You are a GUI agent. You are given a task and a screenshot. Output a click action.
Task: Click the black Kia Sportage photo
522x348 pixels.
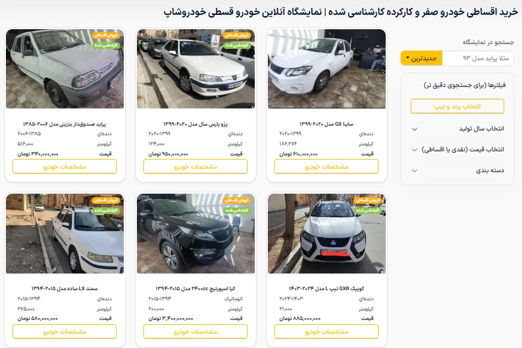coord(196,234)
